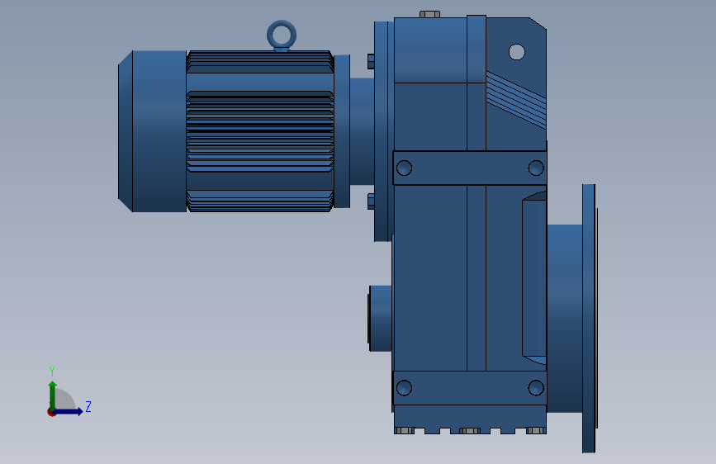Image resolution: width=716 pixels, height=464 pixels.
Task: Select the lifting eye bolt on the motor
Action: point(282,36)
